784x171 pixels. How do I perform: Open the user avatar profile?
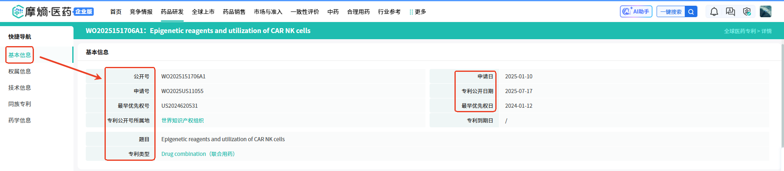click(765, 11)
